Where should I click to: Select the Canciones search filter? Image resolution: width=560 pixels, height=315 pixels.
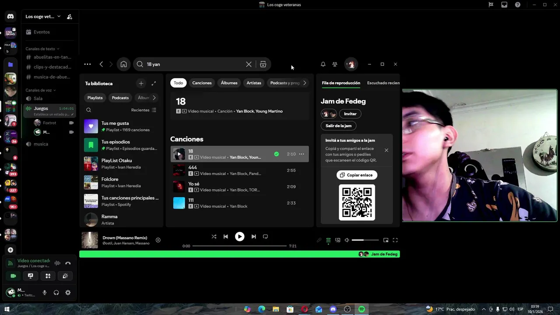(x=202, y=83)
